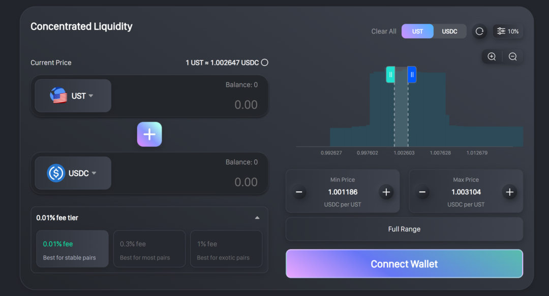Select the 1% fee option

(x=226, y=249)
